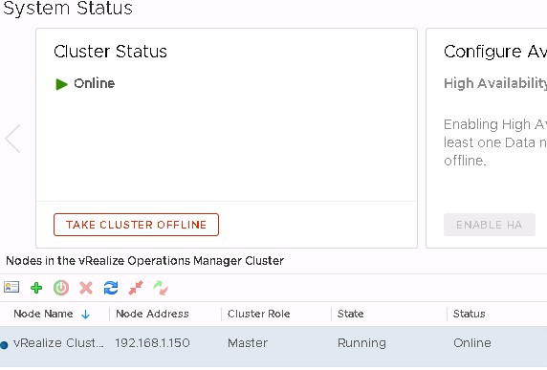Screen dimensions: 547x370
Task: Sort by State column header
Action: point(350,314)
